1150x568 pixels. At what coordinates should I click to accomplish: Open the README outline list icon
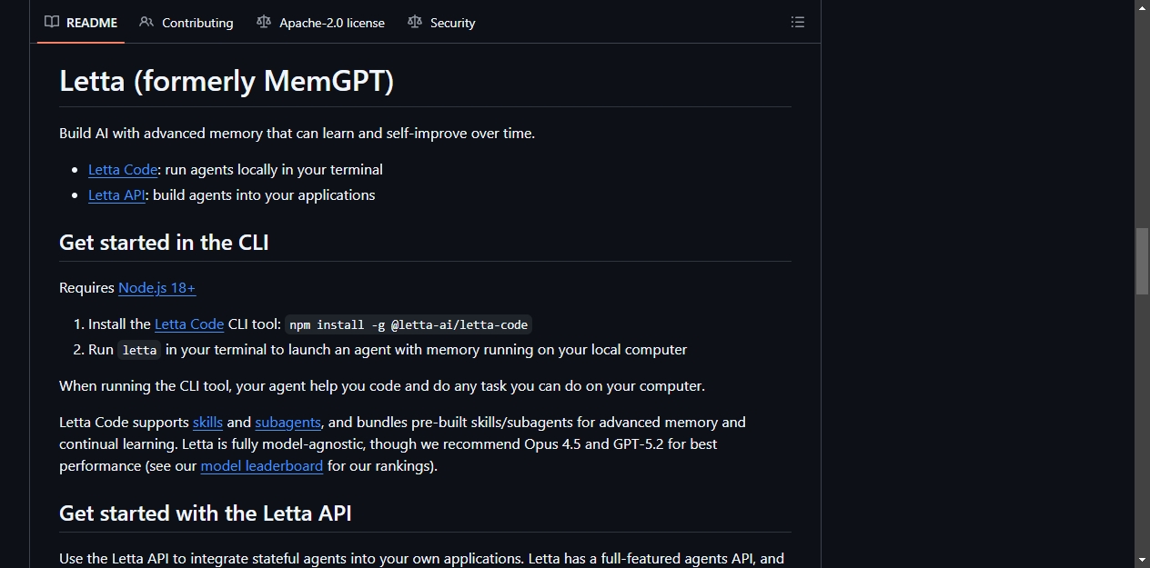click(798, 22)
